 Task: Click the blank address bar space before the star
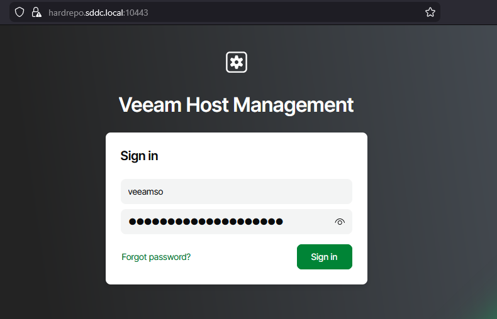point(283,12)
